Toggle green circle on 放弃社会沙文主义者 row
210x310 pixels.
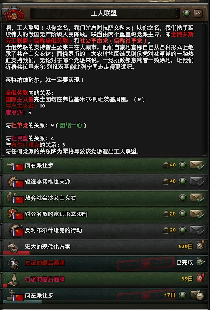click(x=182, y=198)
